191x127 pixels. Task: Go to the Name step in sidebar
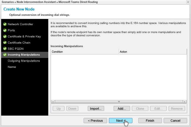[12, 67]
